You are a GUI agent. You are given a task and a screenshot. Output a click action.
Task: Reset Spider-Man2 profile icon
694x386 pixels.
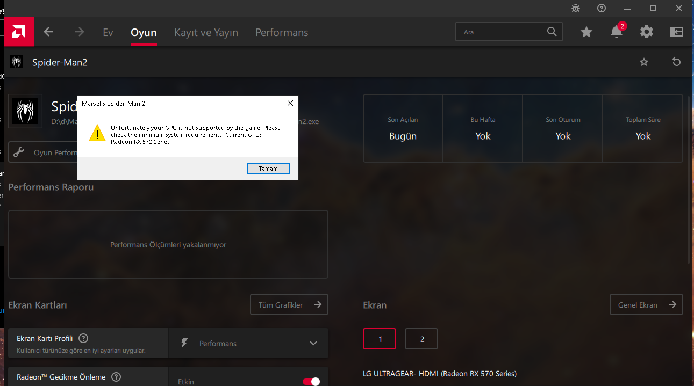[x=676, y=62]
